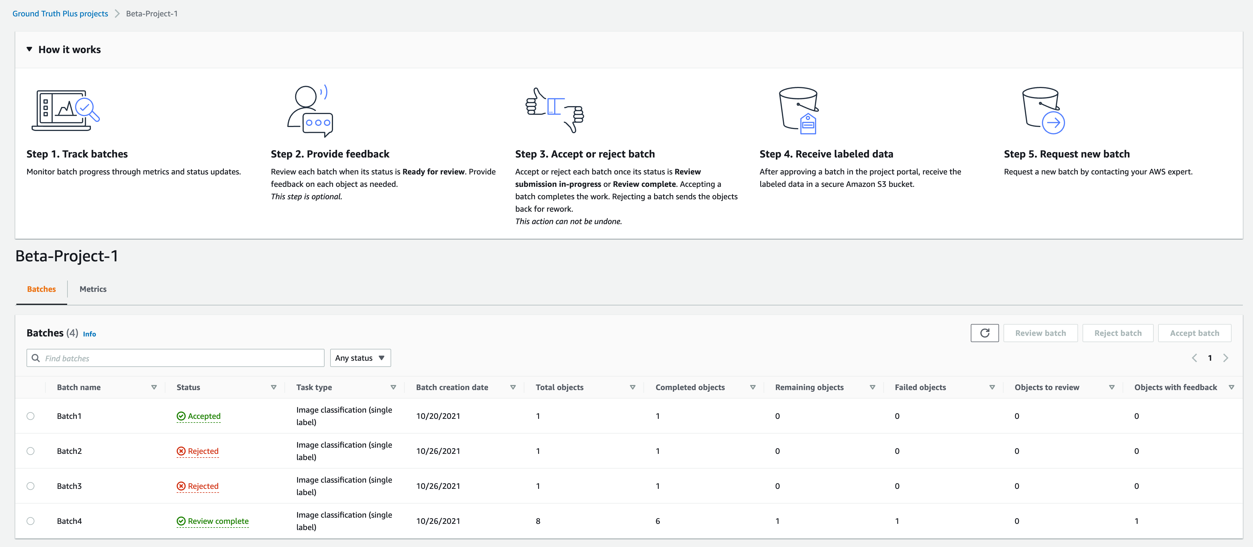The image size is (1253, 547).
Task: Select the radio button for Batch4
Action: (31, 520)
